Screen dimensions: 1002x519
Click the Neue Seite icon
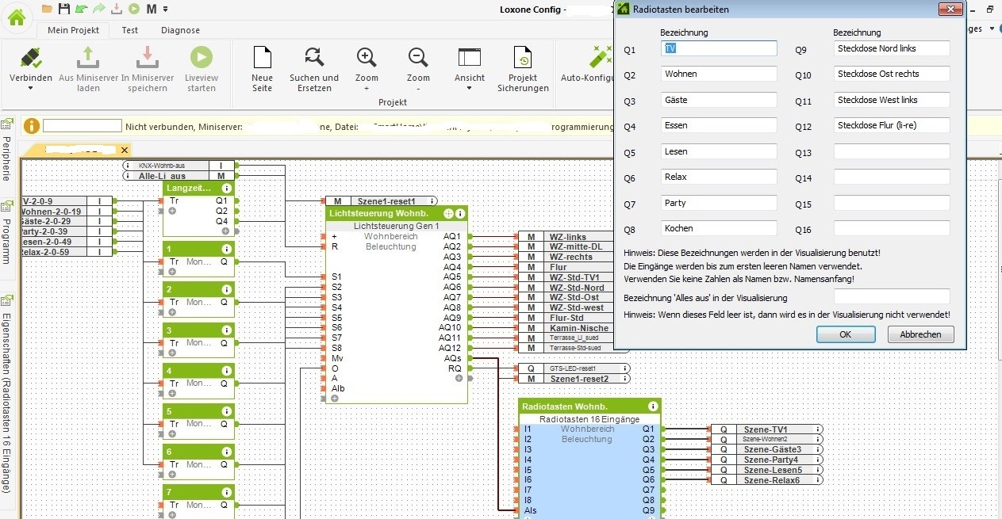[262, 59]
